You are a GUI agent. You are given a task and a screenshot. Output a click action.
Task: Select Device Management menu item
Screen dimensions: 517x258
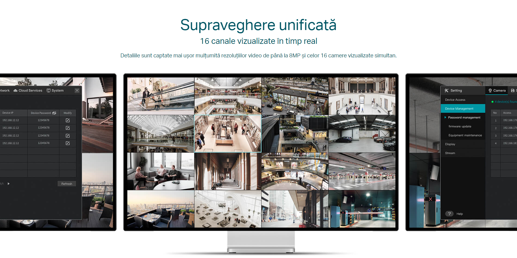click(463, 108)
